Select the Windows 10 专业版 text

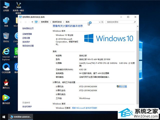[x=64, y=35]
